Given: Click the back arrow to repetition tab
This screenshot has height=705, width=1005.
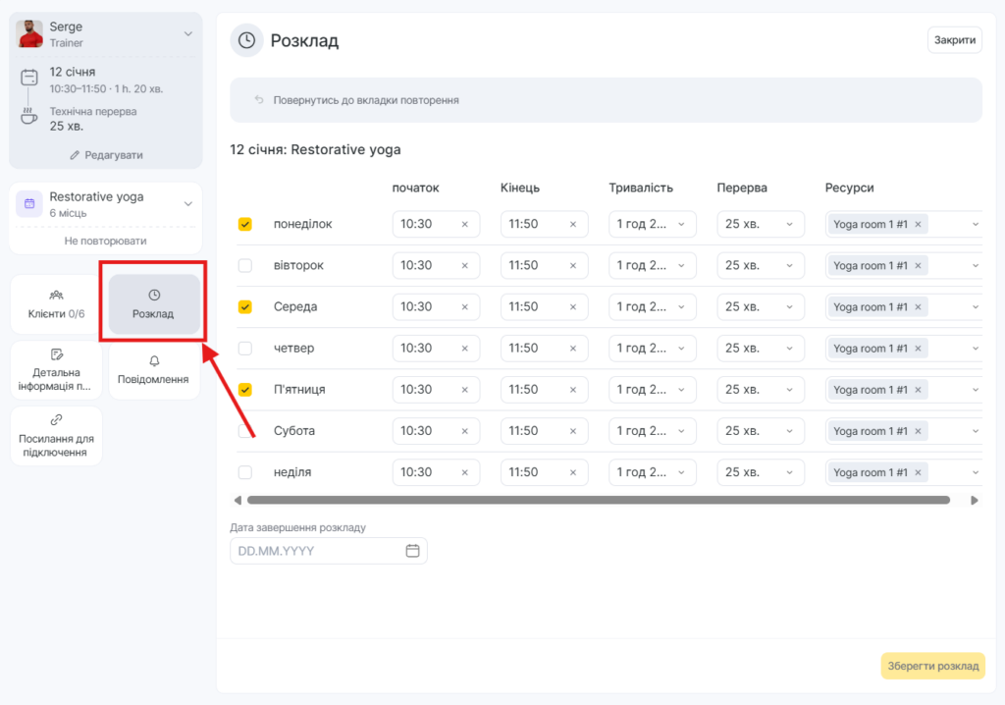Looking at the screenshot, I should click(x=259, y=100).
